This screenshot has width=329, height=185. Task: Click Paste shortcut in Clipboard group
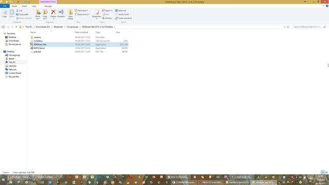coord(24,18)
